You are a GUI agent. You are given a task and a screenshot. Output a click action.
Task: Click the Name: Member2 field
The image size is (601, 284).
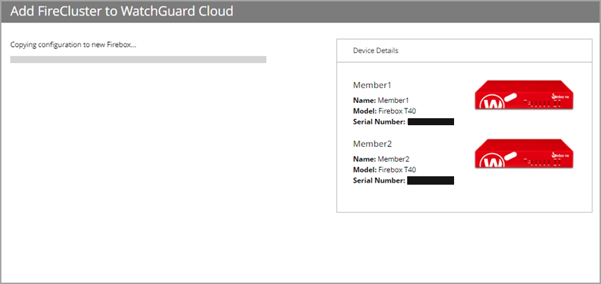pos(381,159)
